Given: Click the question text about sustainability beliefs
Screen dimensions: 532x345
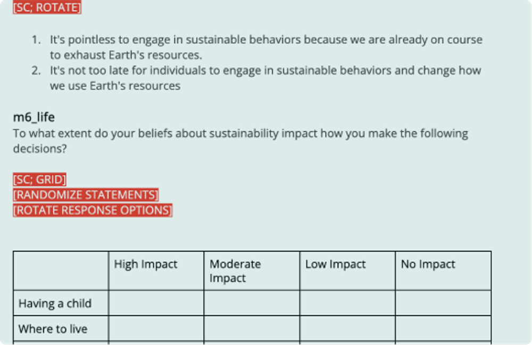Looking at the screenshot, I should (240, 141).
